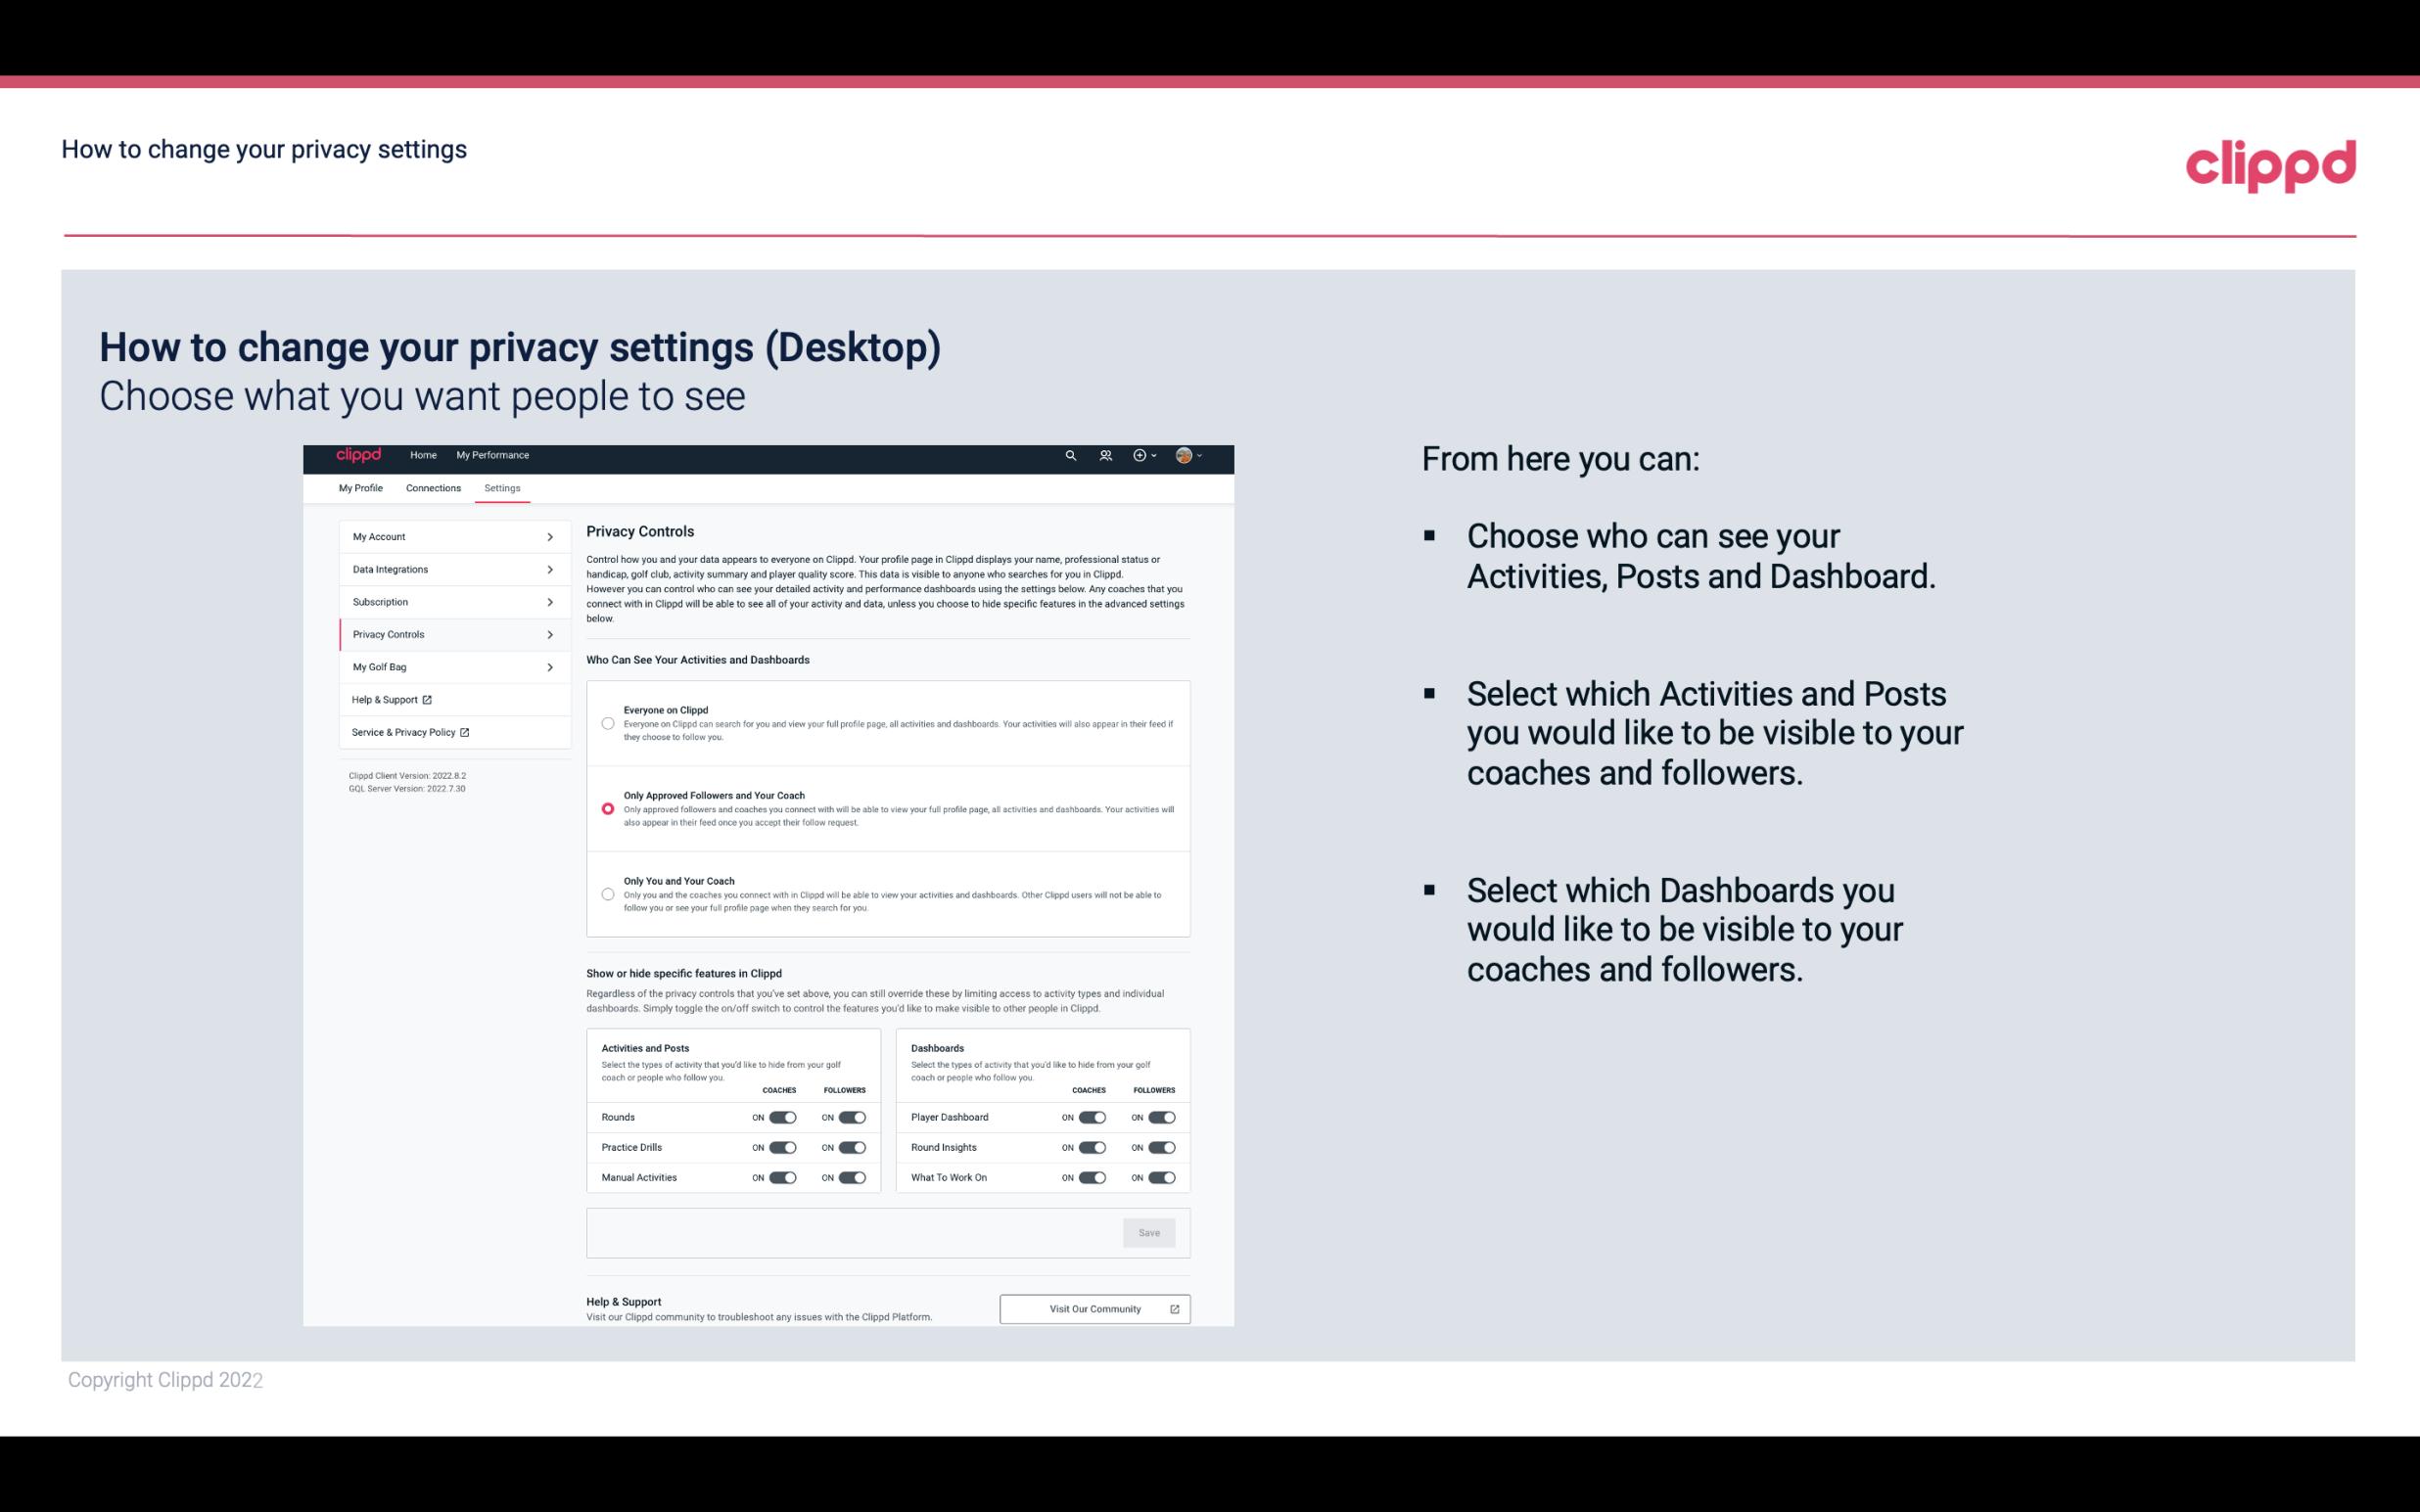Toggle Rounds visibility for Followers off

854,1117
